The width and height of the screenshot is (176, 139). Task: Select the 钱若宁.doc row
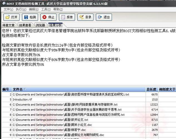pyautogui.click(x=89, y=130)
